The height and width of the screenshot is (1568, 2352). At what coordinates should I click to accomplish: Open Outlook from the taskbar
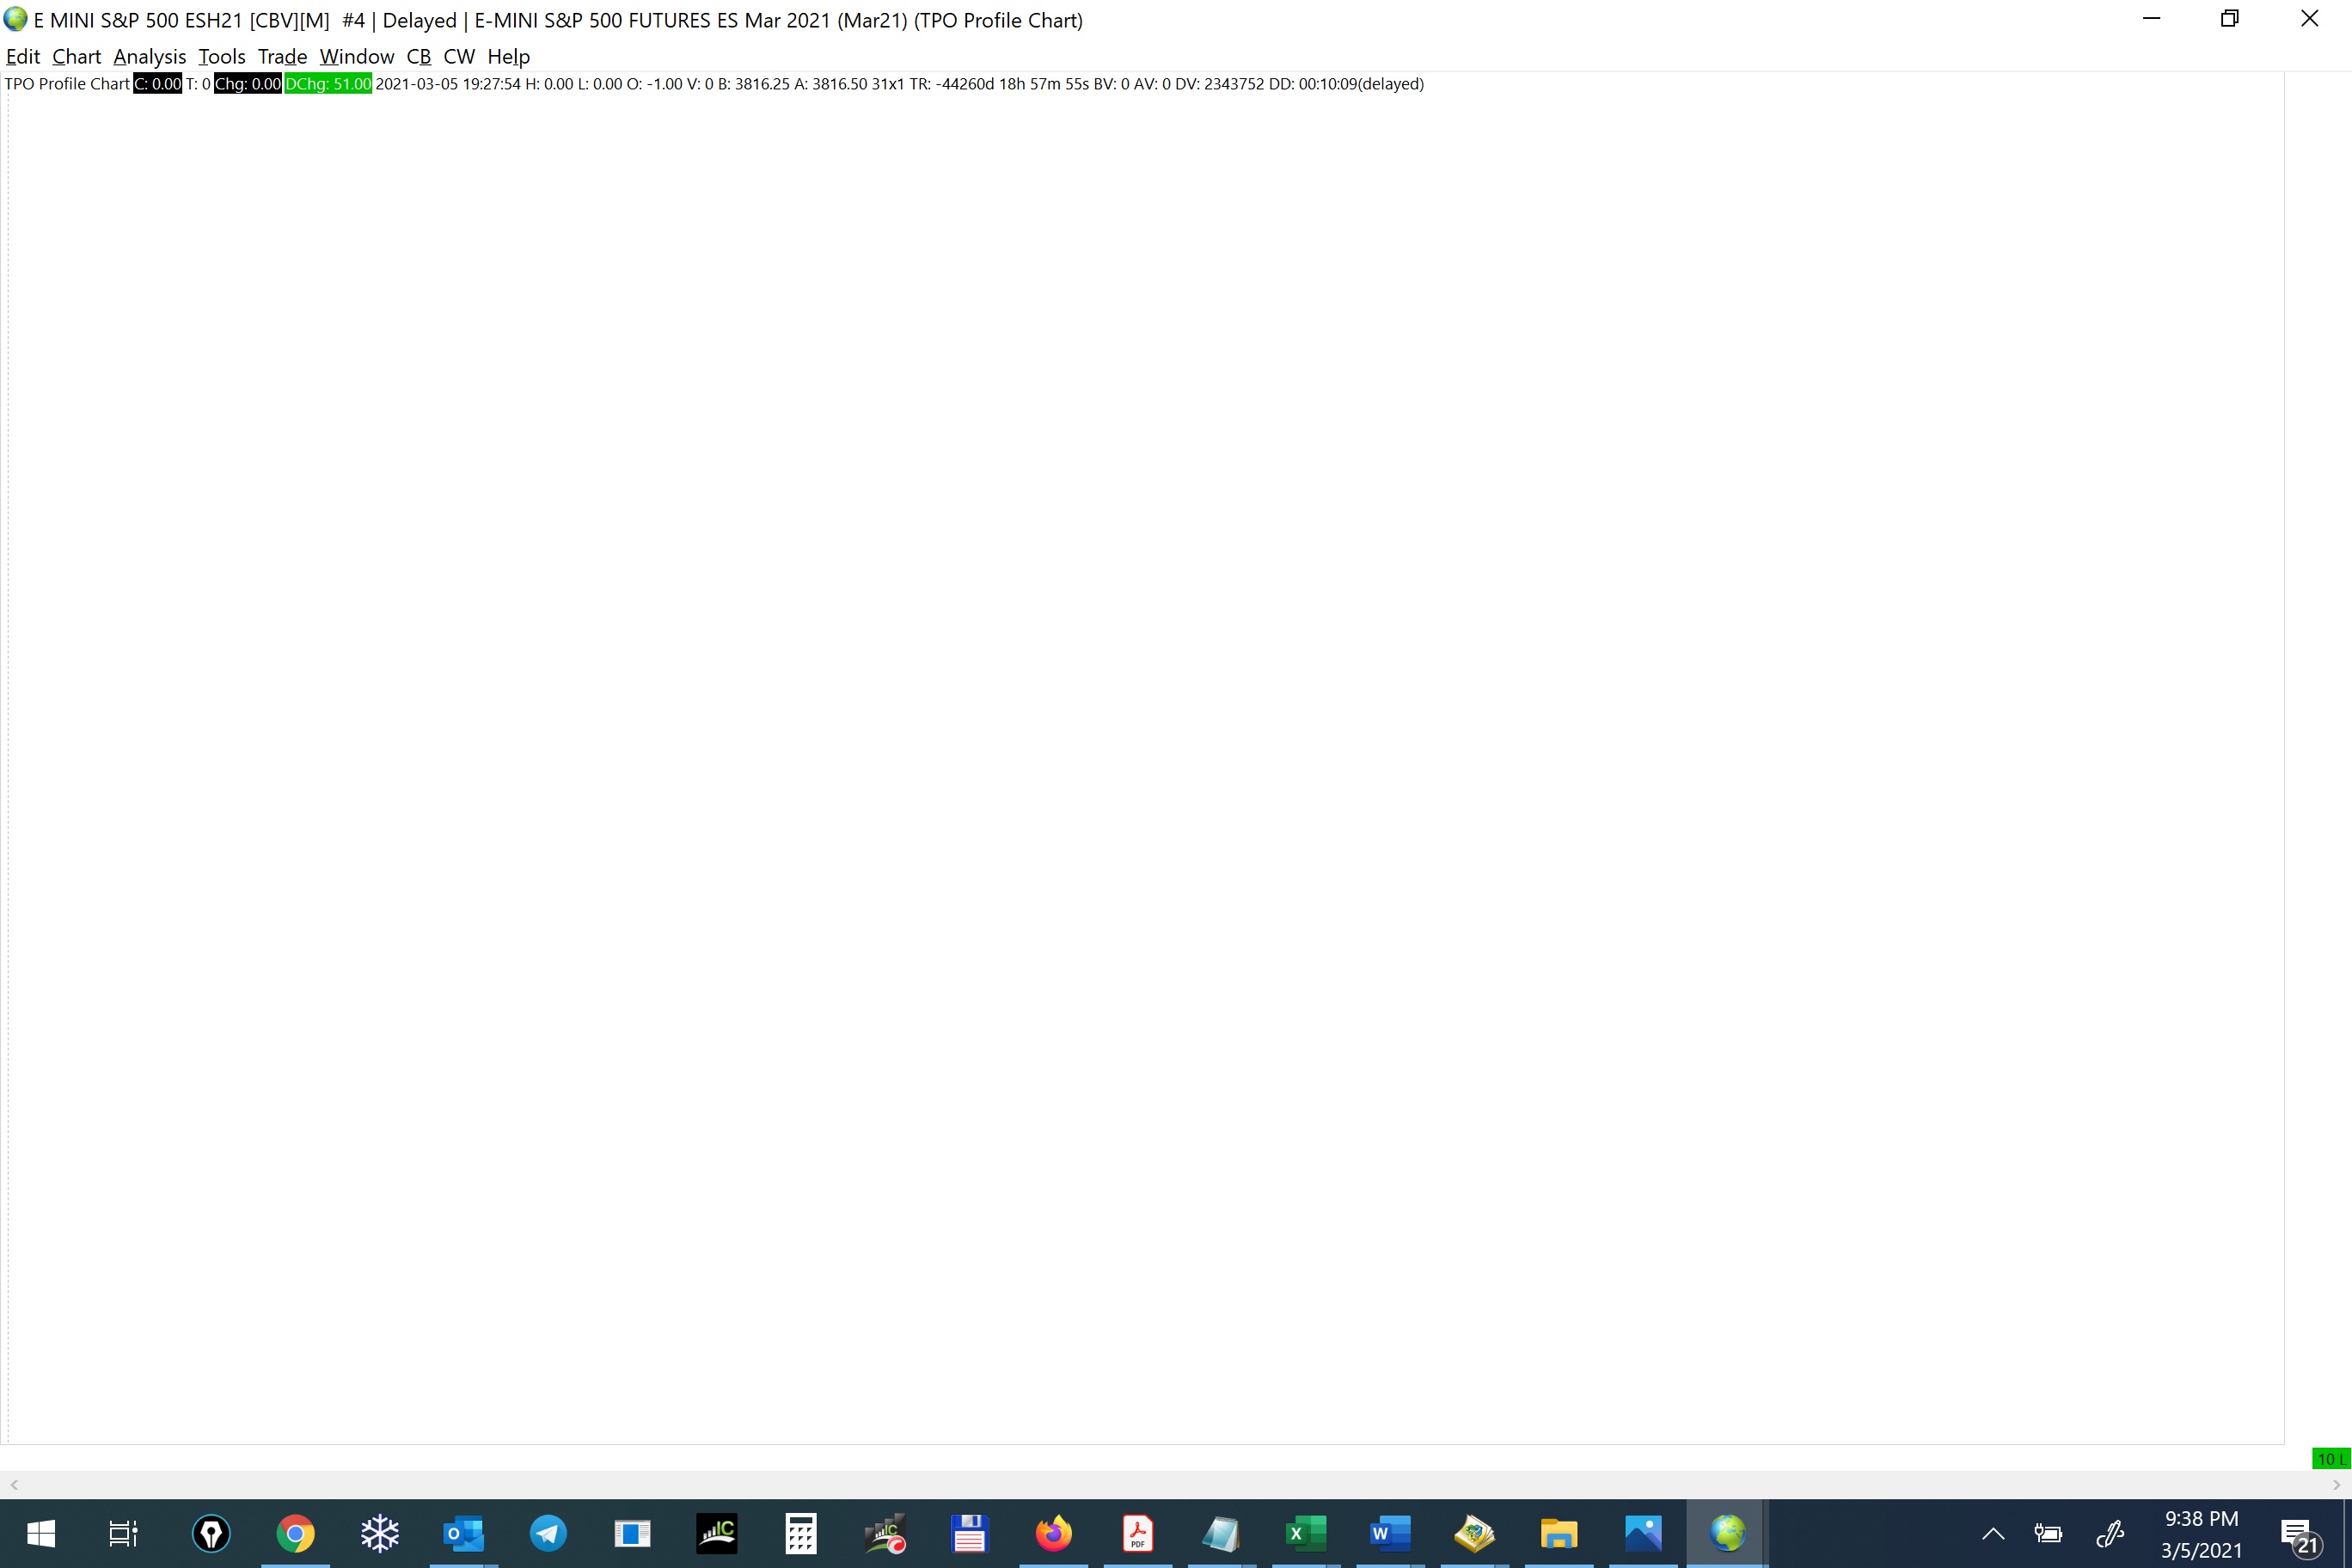click(x=464, y=1533)
